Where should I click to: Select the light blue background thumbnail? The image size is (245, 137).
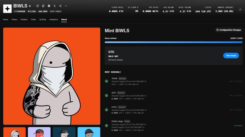[89, 132]
